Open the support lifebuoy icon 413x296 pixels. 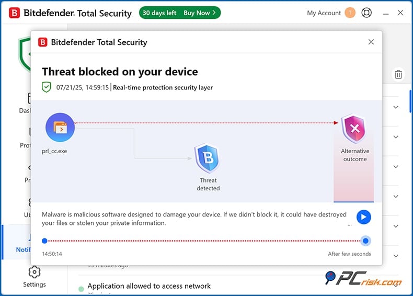coord(366,13)
